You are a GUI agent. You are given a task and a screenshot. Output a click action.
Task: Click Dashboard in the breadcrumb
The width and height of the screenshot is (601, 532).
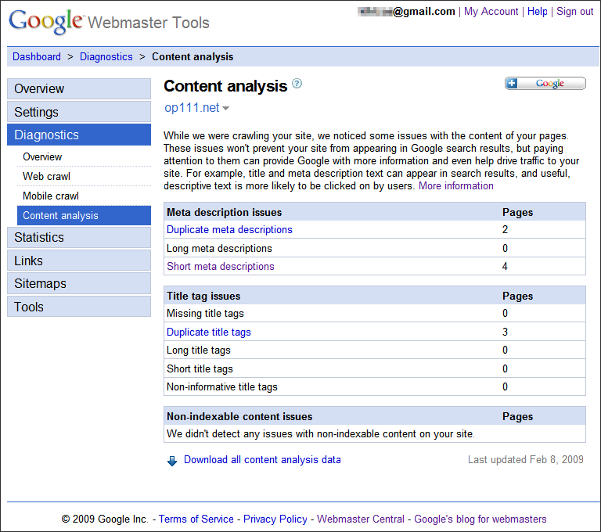37,57
